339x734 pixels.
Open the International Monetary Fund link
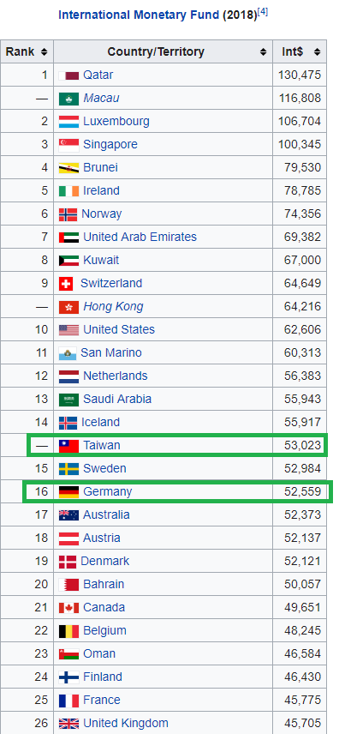click(x=139, y=15)
